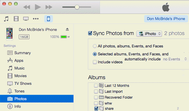Uncheck the share album

pos(96,108)
